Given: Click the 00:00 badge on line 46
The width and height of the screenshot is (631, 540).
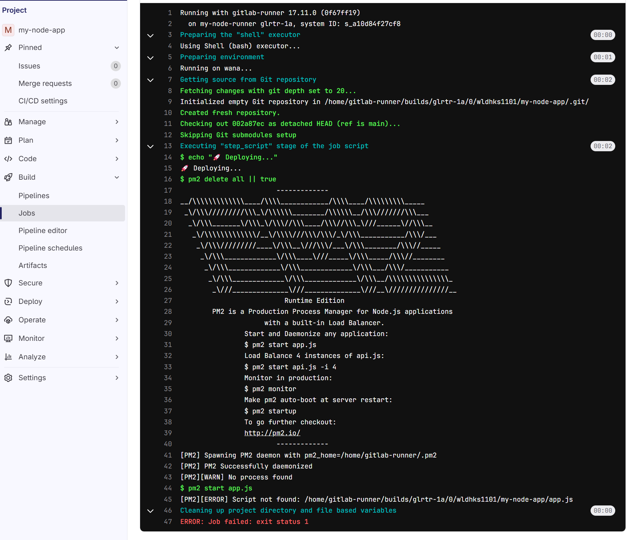Looking at the screenshot, I should tap(603, 511).
